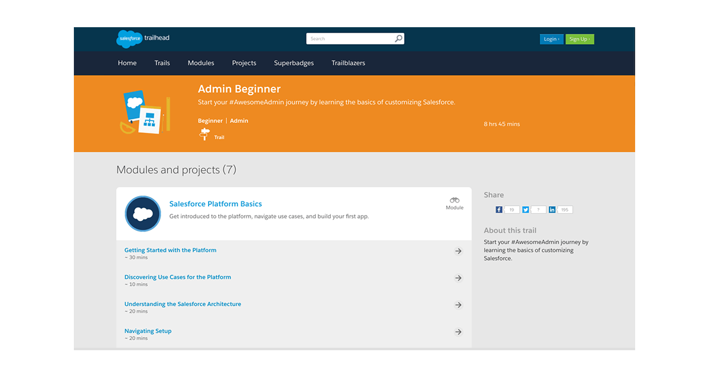Open arrow for Understanding the Salesforce Architecture

tap(458, 305)
